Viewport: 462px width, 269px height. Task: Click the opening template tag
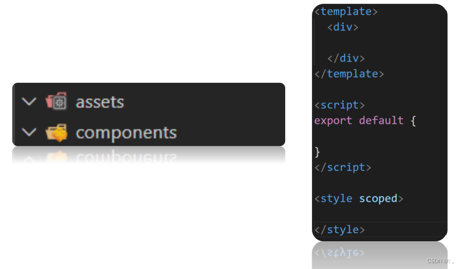pos(346,12)
